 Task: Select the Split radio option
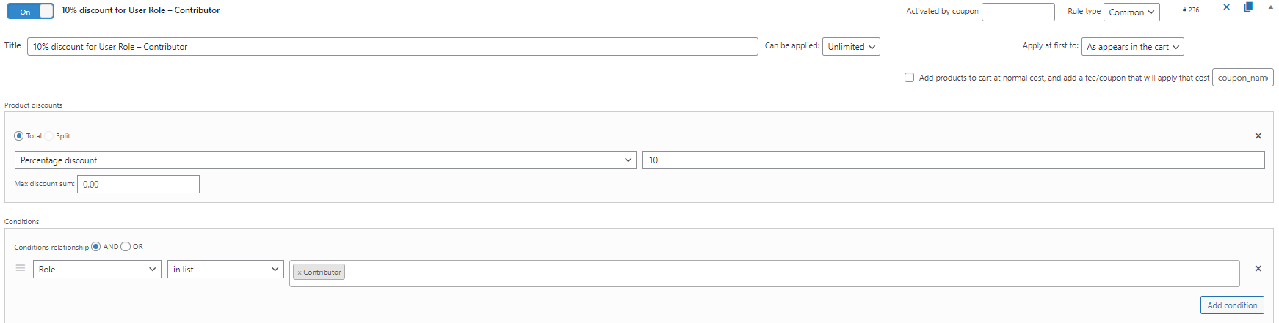coord(49,136)
